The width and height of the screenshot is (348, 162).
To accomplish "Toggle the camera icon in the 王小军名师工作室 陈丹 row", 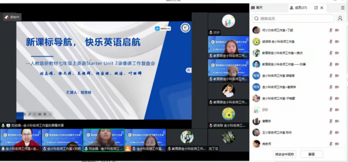I will click(x=337, y=133).
